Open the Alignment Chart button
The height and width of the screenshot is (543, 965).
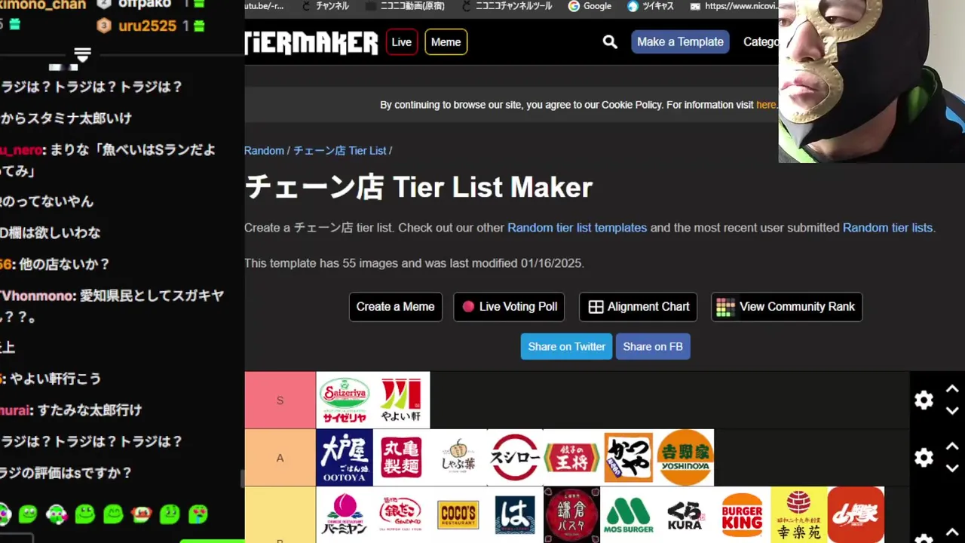[x=638, y=307]
